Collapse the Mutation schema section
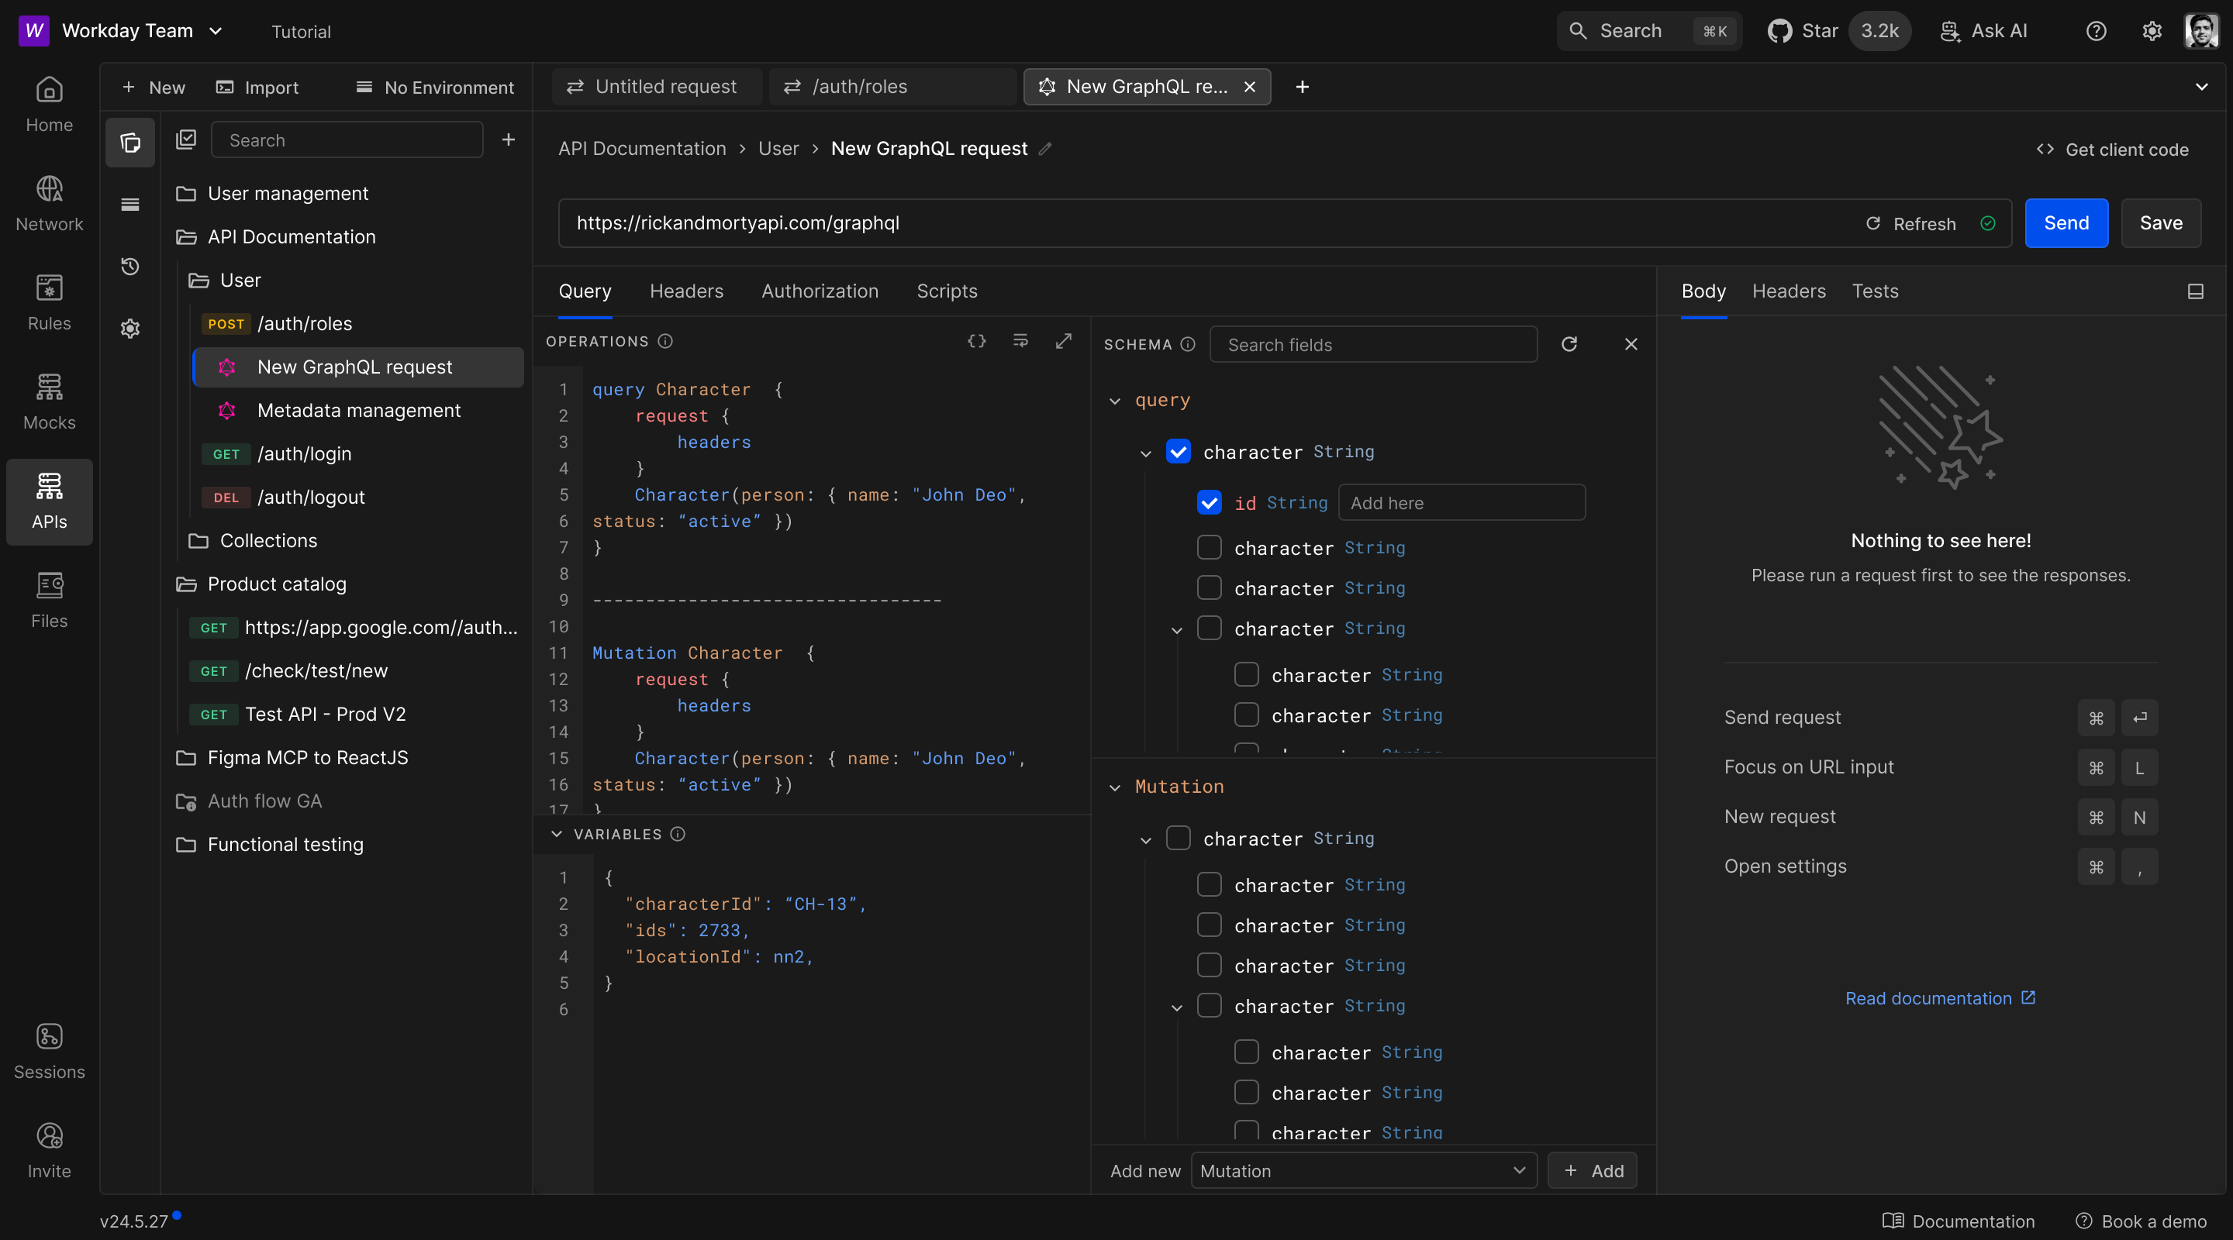The image size is (2233, 1240). [1115, 787]
